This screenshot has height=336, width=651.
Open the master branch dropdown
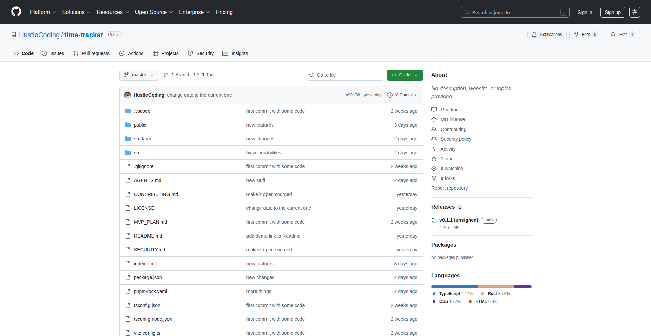(139, 75)
